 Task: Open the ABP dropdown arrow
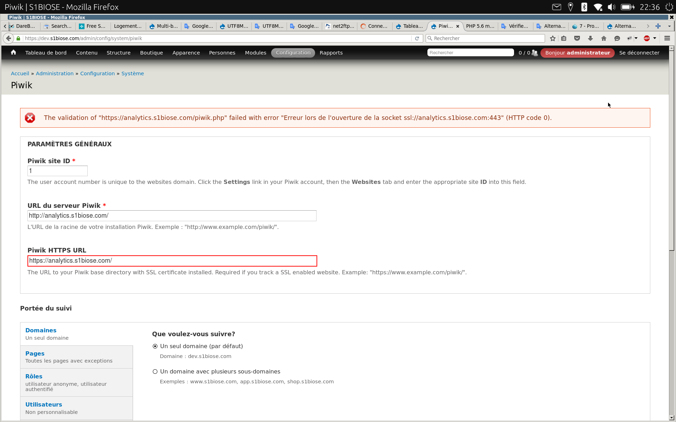(x=654, y=38)
